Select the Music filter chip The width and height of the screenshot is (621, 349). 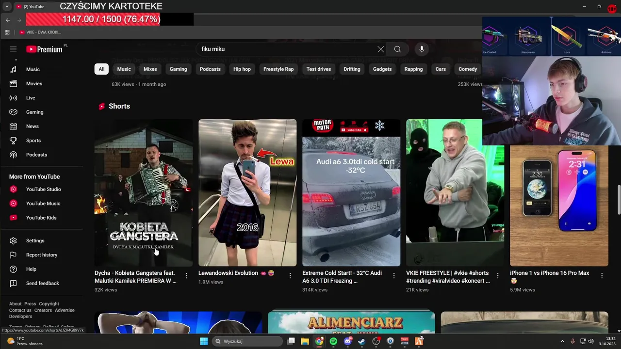tap(124, 69)
